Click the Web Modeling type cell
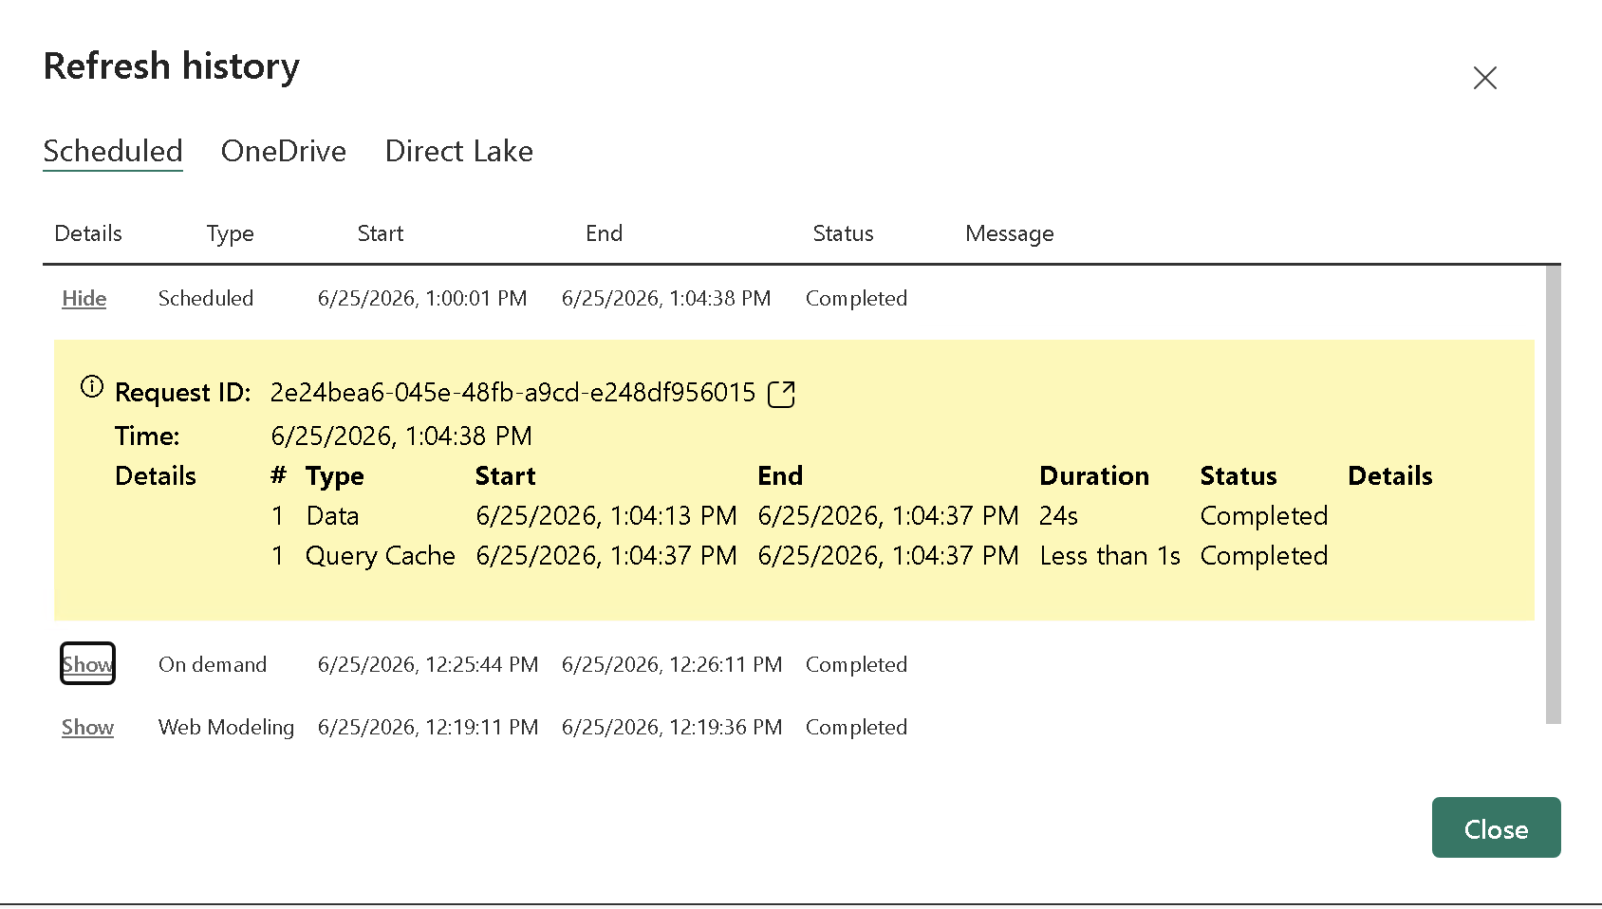Screen dimensions: 1602x909 coord(227,728)
